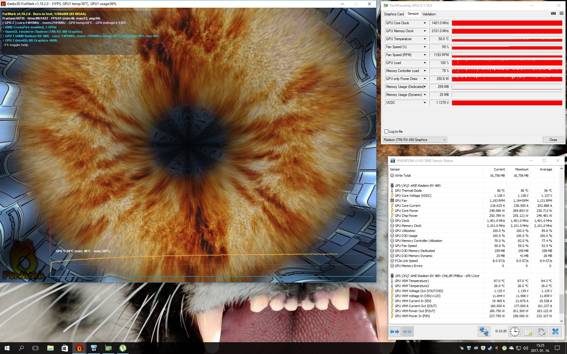Start HWiNFO logging with sheet-plus icon

point(528,332)
